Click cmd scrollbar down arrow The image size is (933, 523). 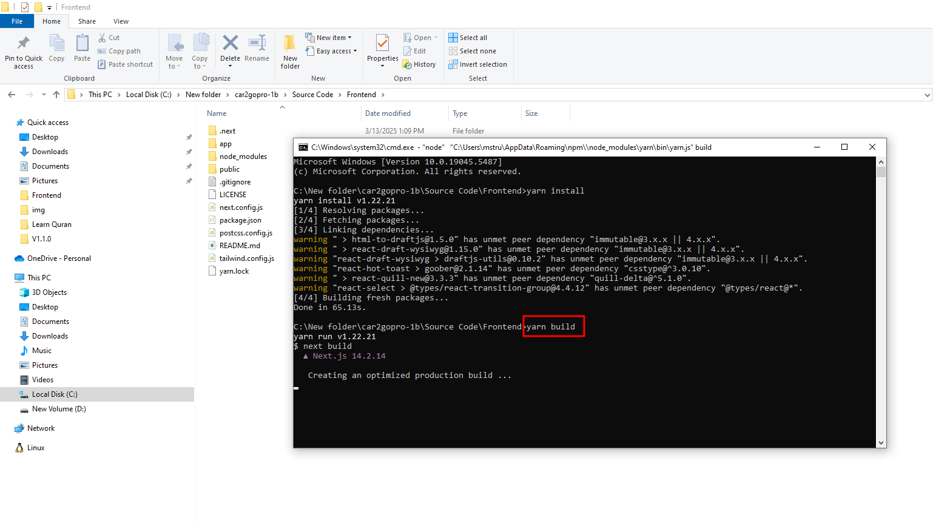(881, 443)
